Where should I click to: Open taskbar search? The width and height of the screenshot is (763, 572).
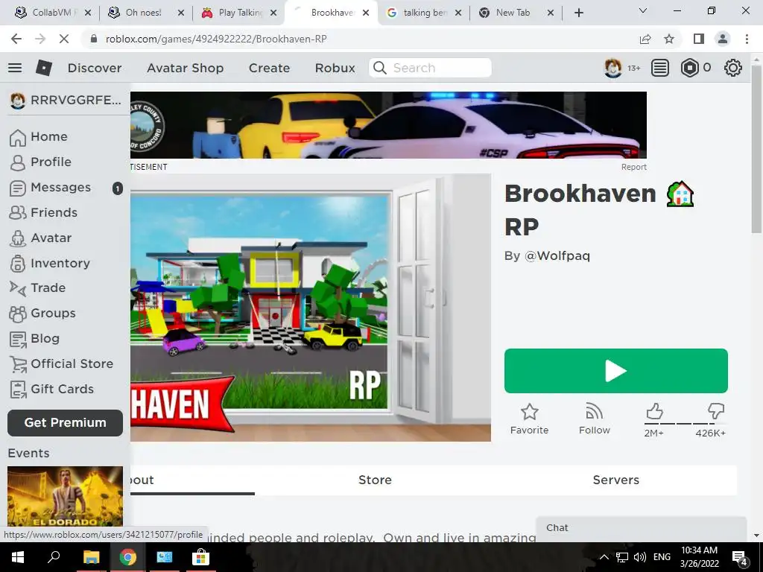[x=54, y=557]
